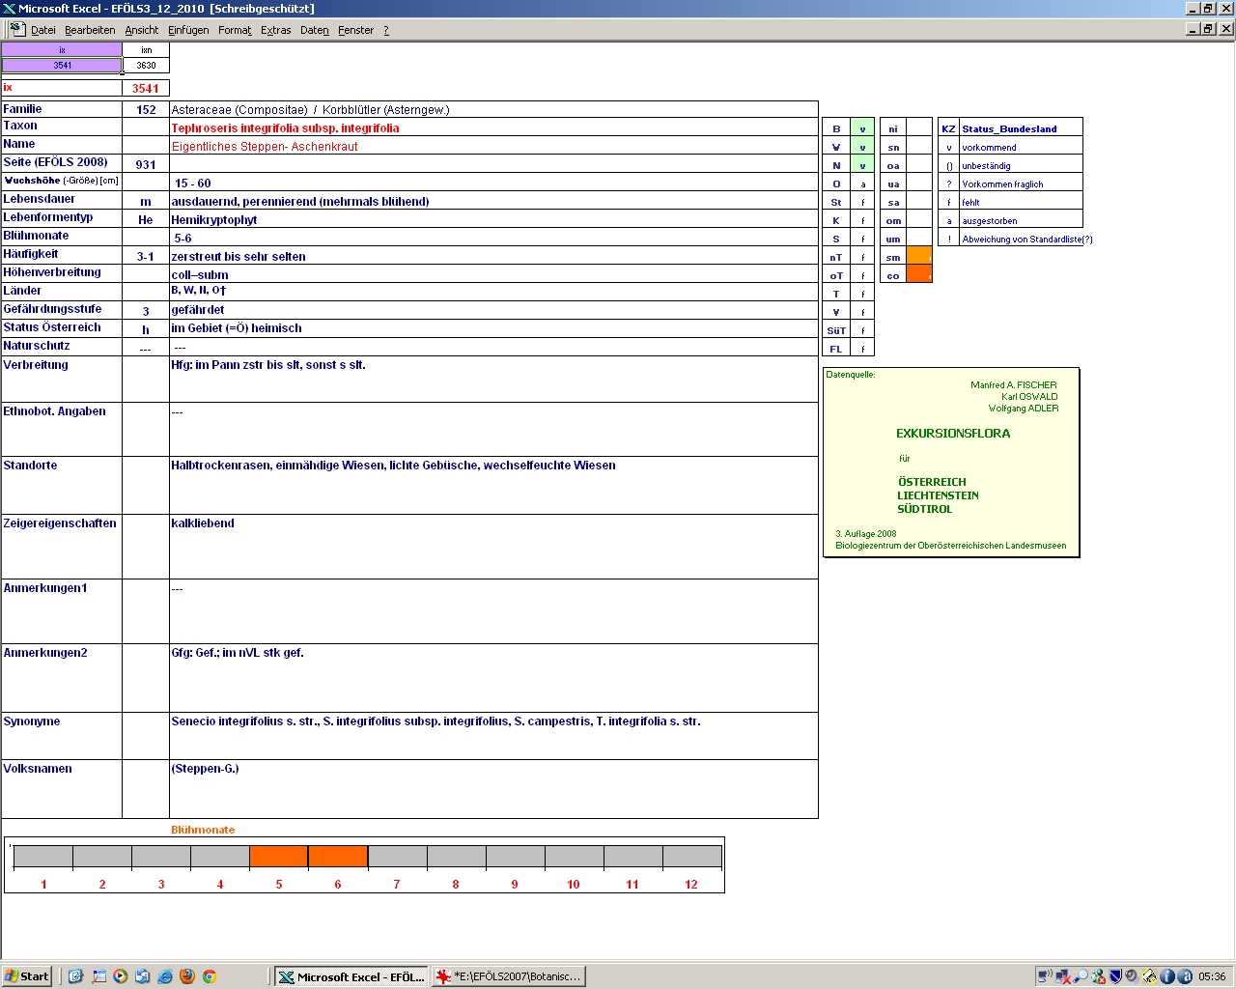Click the disconnected network tray icon with red X
The width and height of the screenshot is (1236, 989).
pyautogui.click(x=1063, y=976)
